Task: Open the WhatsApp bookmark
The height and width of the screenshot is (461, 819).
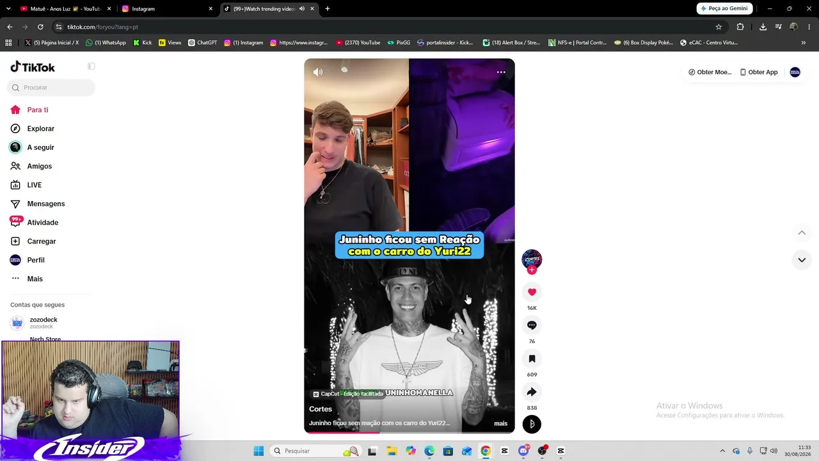Action: [x=106, y=43]
